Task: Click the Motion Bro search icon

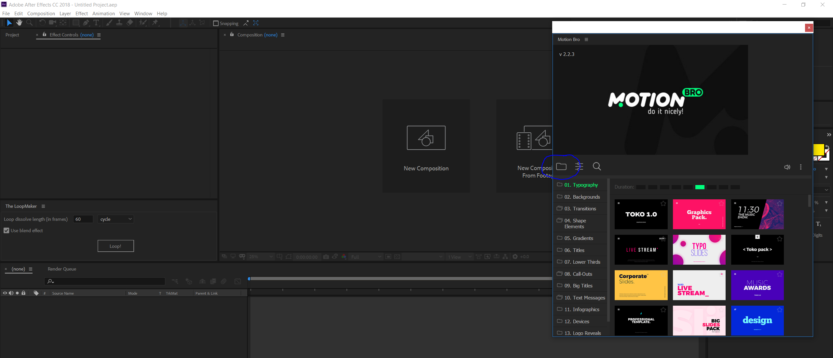Action: pyautogui.click(x=597, y=167)
